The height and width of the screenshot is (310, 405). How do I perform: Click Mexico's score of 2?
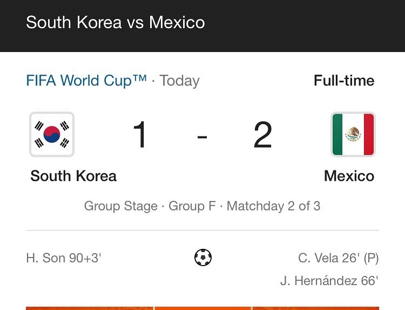[x=263, y=135]
